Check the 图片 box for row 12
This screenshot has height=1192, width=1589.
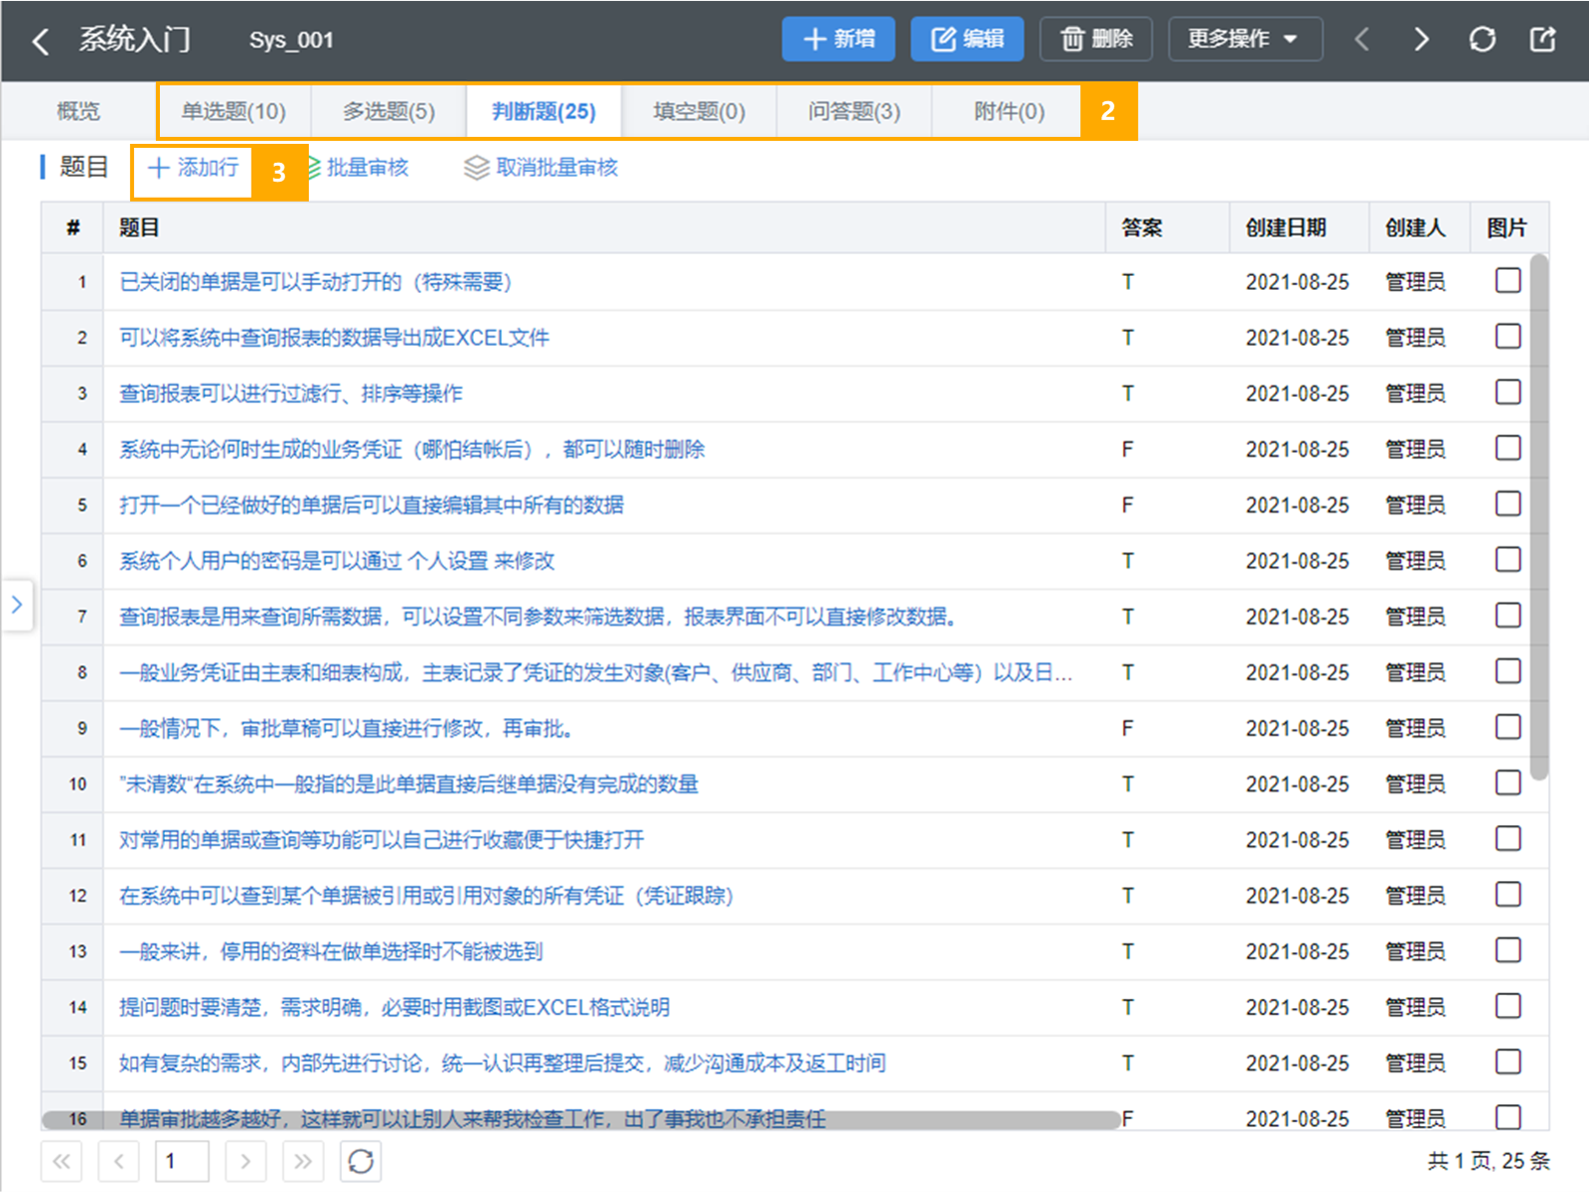click(x=1508, y=895)
